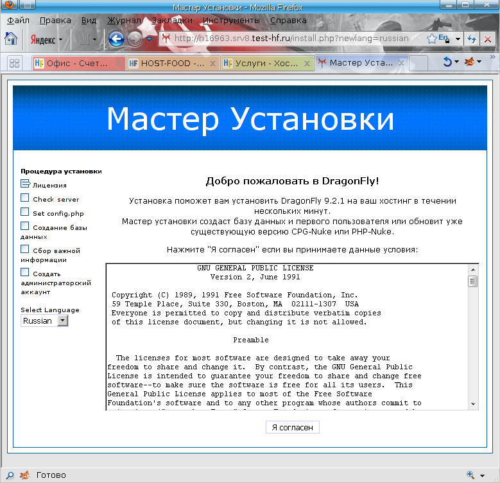500x483 pixels.
Task: Stop loading with the red X icon
Action: 488,39
